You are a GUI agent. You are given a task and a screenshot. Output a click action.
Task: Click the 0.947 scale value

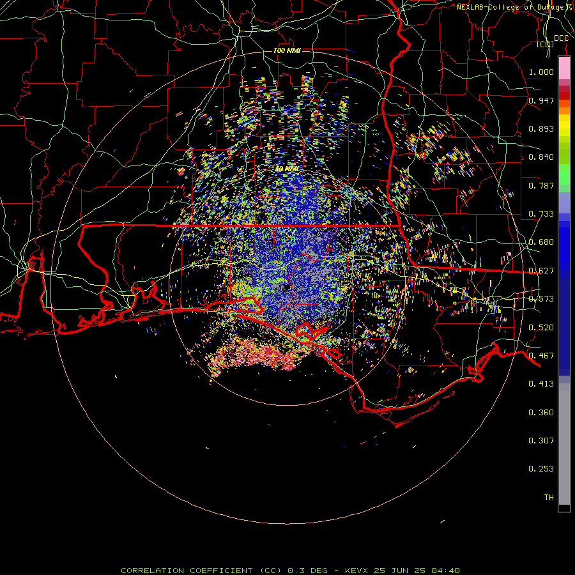[x=541, y=100]
